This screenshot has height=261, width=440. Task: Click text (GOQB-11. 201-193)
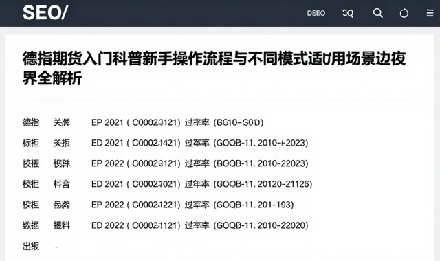coord(254,205)
